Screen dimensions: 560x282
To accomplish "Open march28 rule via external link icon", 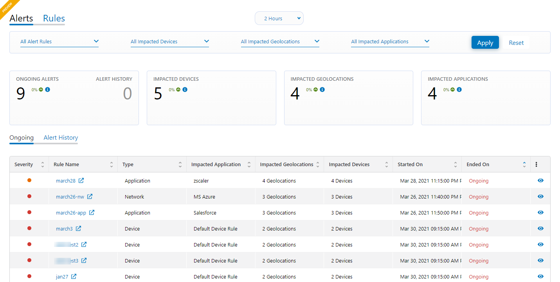I will click(81, 181).
